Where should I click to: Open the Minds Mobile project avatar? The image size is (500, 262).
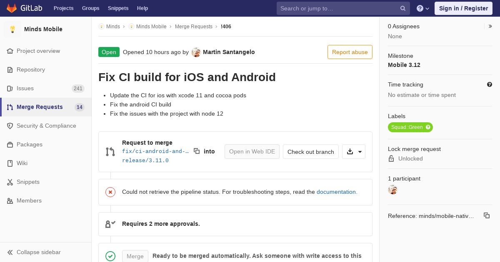pyautogui.click(x=12, y=29)
